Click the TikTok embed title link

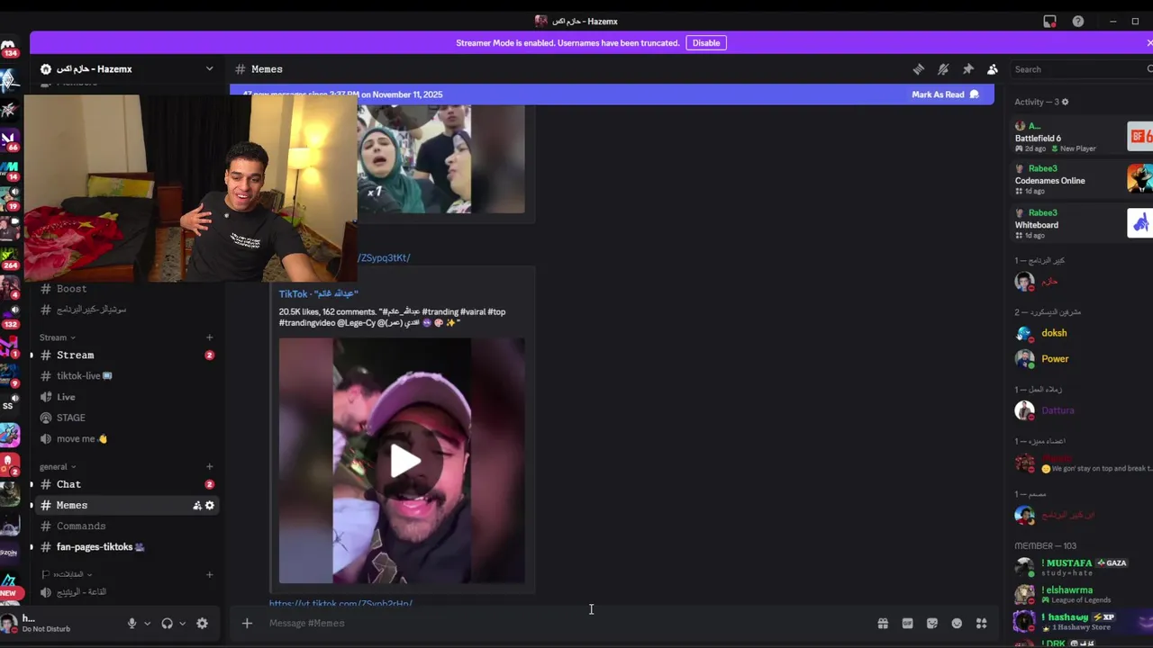319,293
